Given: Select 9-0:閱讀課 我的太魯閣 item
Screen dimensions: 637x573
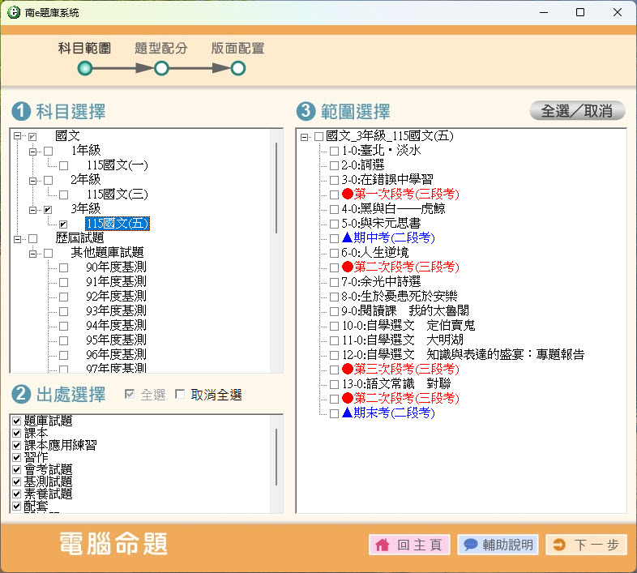Looking at the screenshot, I should [405, 311].
